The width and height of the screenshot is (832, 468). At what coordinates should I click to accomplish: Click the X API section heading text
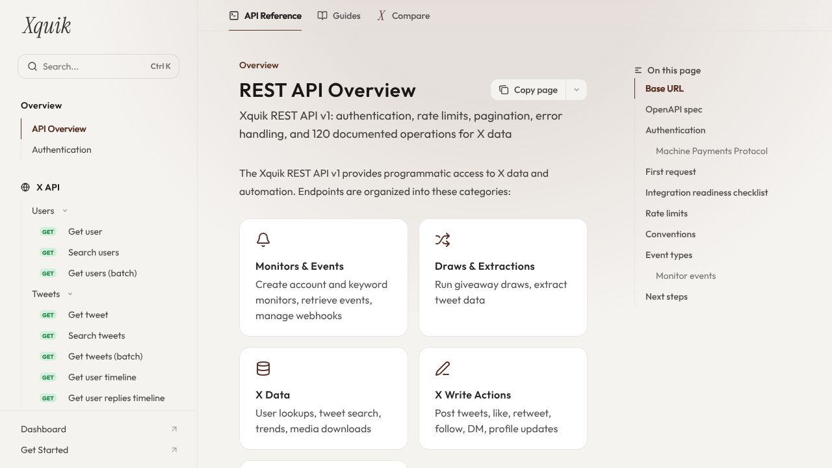click(48, 187)
